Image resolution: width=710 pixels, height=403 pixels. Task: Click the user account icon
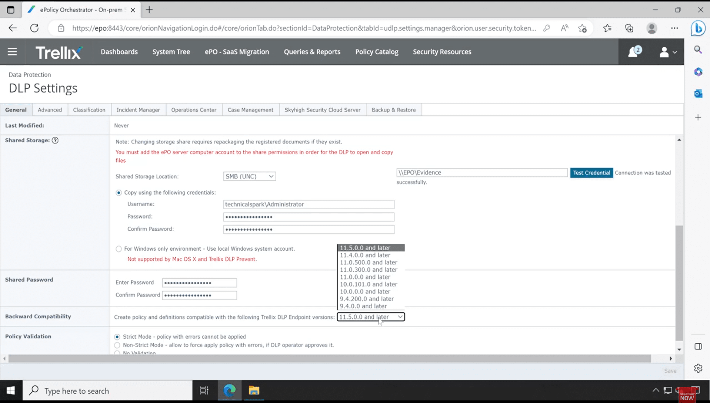[664, 52]
